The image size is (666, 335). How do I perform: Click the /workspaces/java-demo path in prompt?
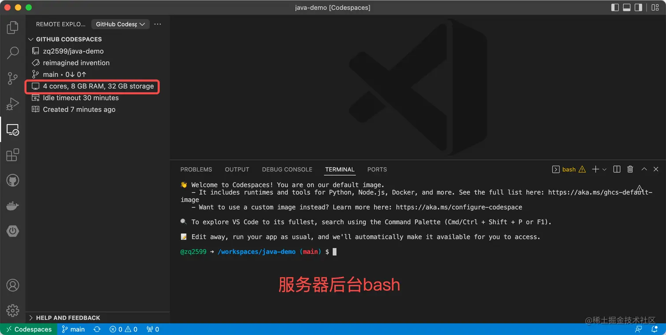coord(257,252)
